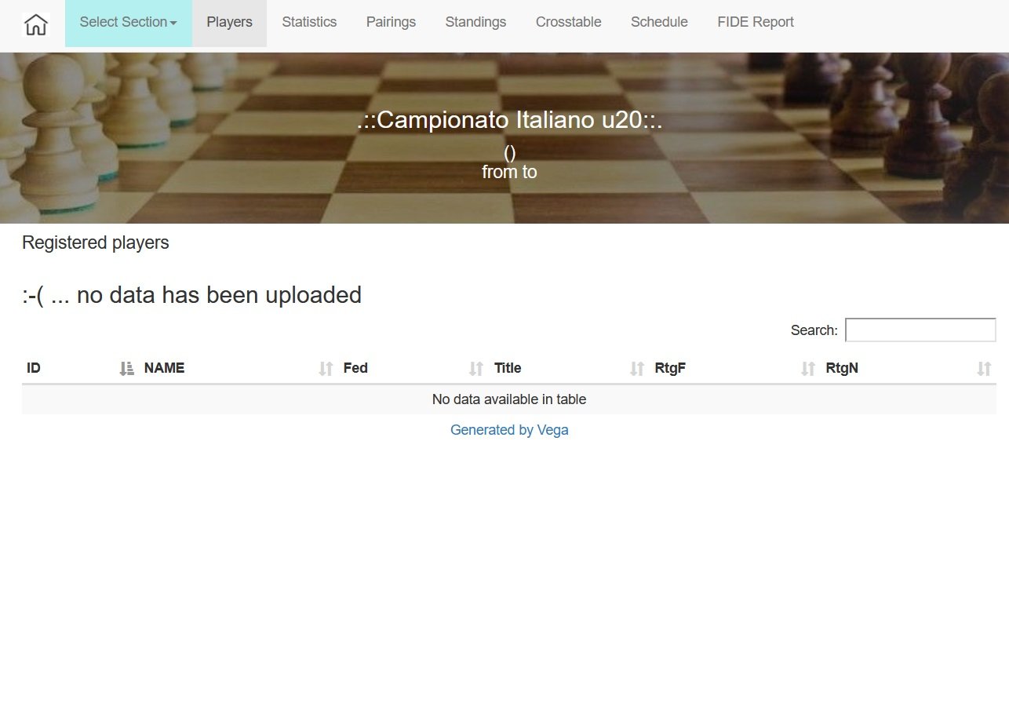Screen dimensions: 1009x707
Task: Sort by RtgF column icon
Action: [808, 369]
